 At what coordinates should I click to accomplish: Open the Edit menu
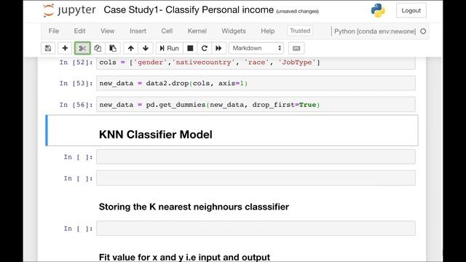coord(79,31)
